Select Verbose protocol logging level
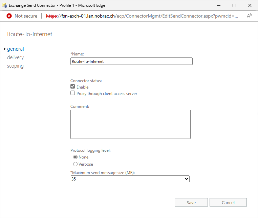Viewport: 258px width, 218px height. tap(75, 164)
